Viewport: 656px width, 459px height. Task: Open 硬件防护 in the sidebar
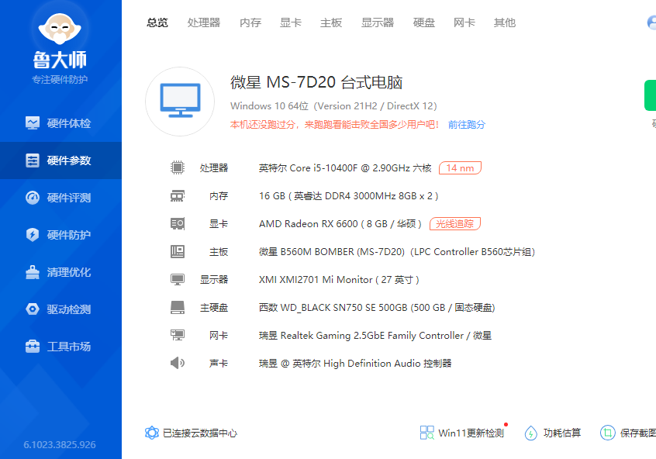pos(60,235)
